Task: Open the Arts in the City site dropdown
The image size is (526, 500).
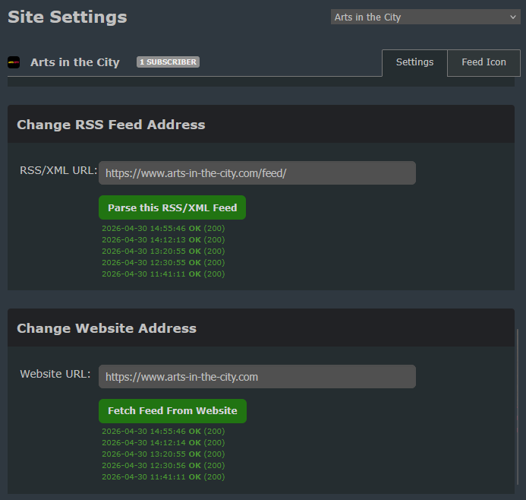Action: tap(425, 17)
